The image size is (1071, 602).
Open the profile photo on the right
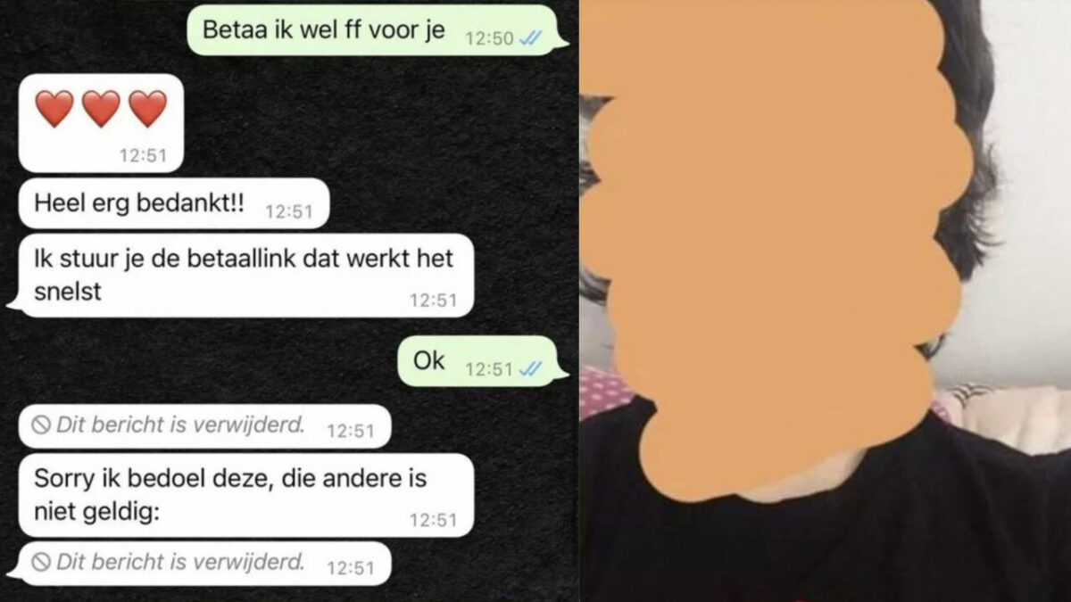pyautogui.click(x=826, y=301)
